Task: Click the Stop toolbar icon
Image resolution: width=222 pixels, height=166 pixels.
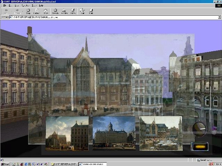Action: tap(28, 10)
